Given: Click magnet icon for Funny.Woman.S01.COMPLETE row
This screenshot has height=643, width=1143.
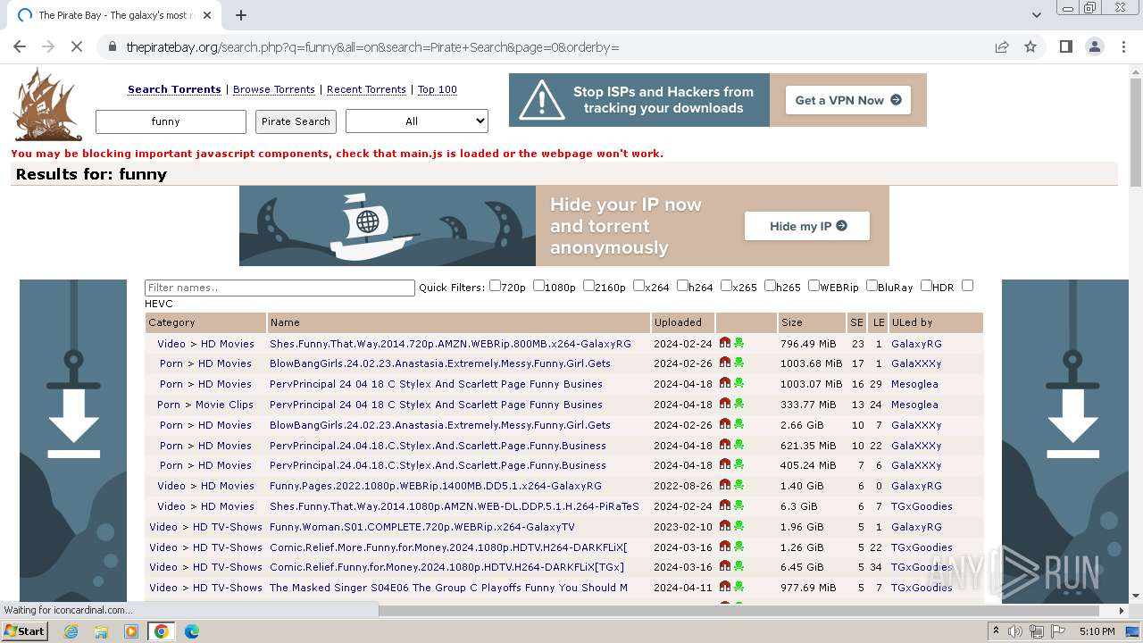Looking at the screenshot, I should [x=725, y=526].
